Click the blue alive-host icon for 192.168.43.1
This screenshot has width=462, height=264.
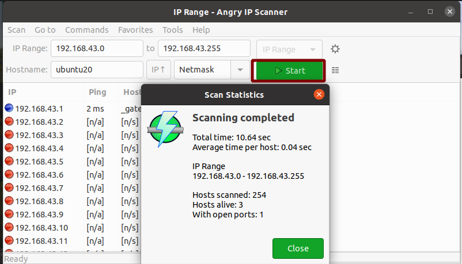tap(9, 108)
